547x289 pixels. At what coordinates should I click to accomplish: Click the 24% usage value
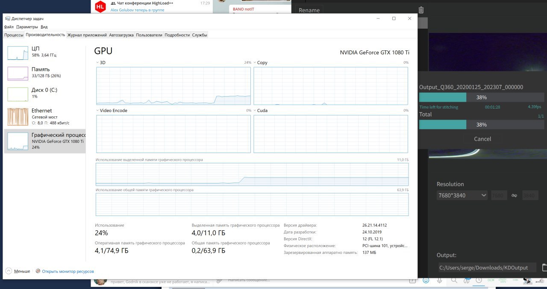(x=101, y=233)
